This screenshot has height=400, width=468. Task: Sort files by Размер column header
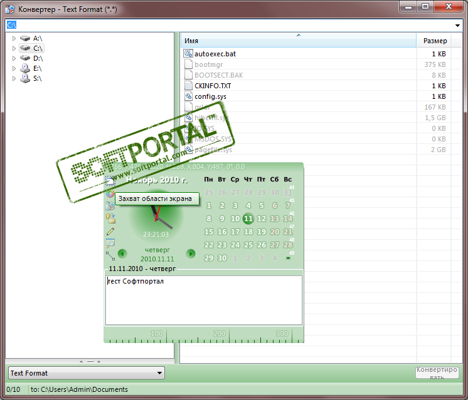435,41
